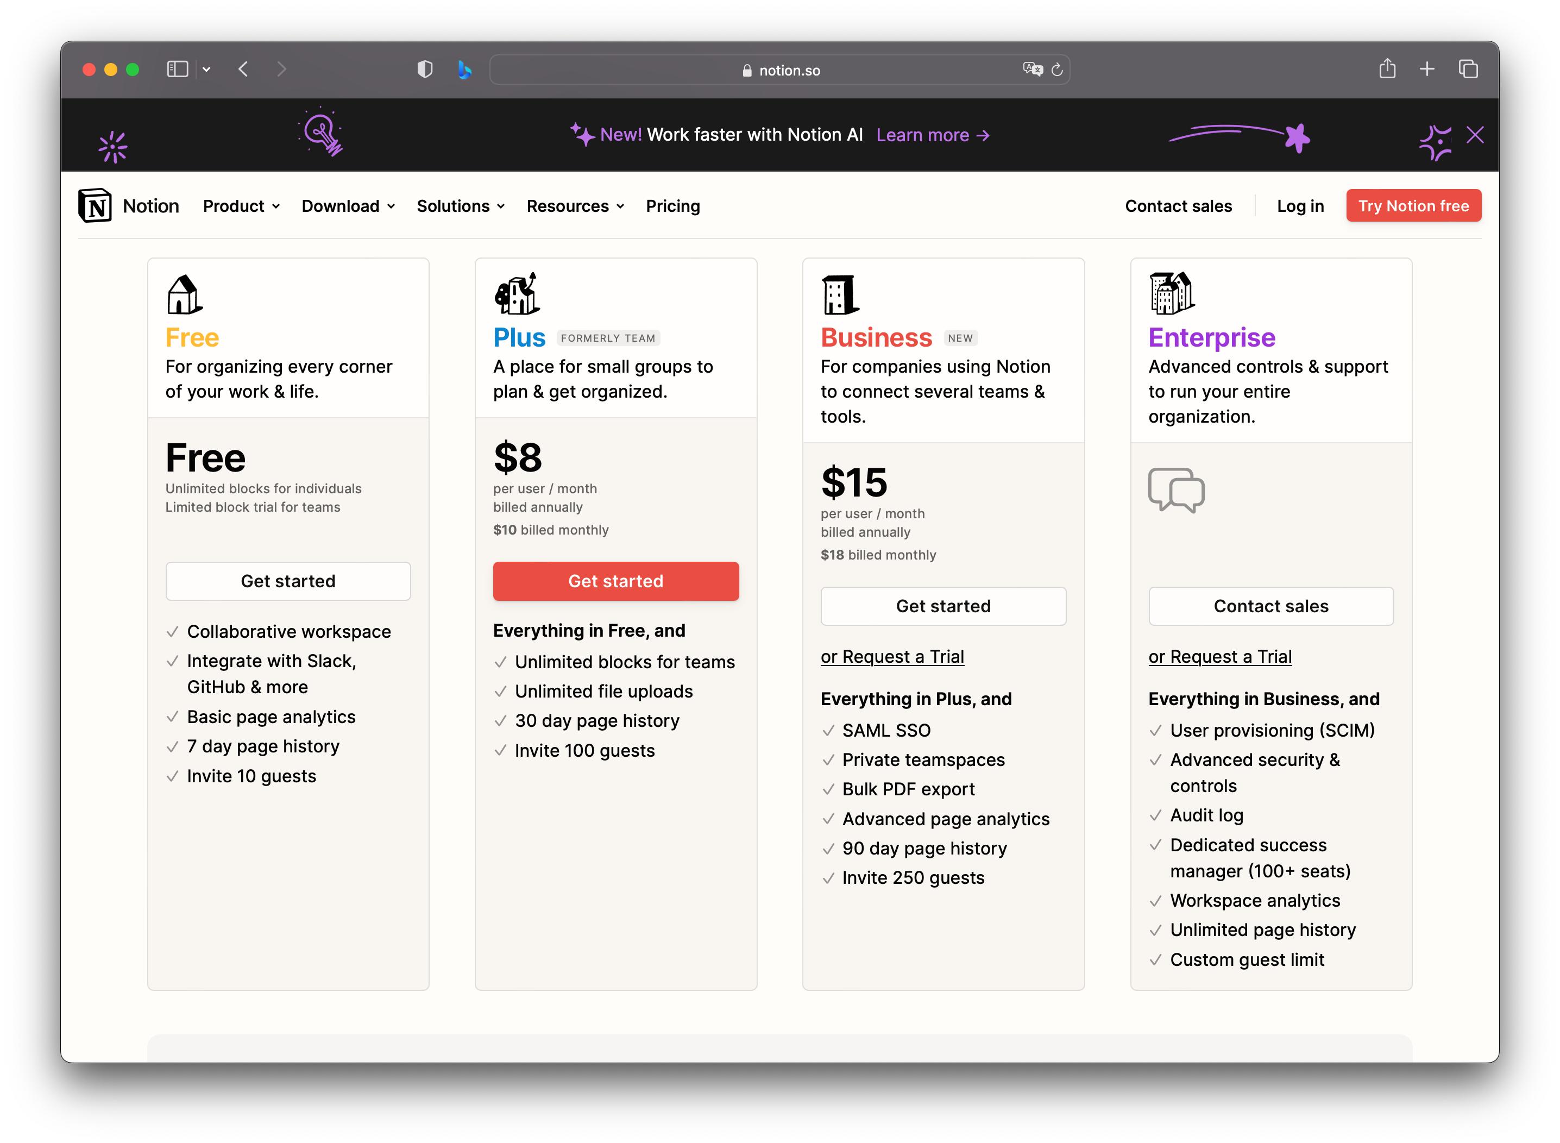Click Contact sales in the navbar
The image size is (1560, 1143).
point(1178,206)
